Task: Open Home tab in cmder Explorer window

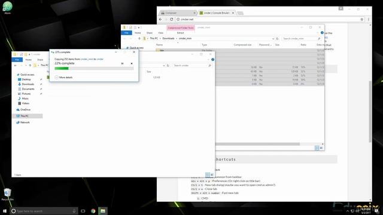Action: [28, 60]
